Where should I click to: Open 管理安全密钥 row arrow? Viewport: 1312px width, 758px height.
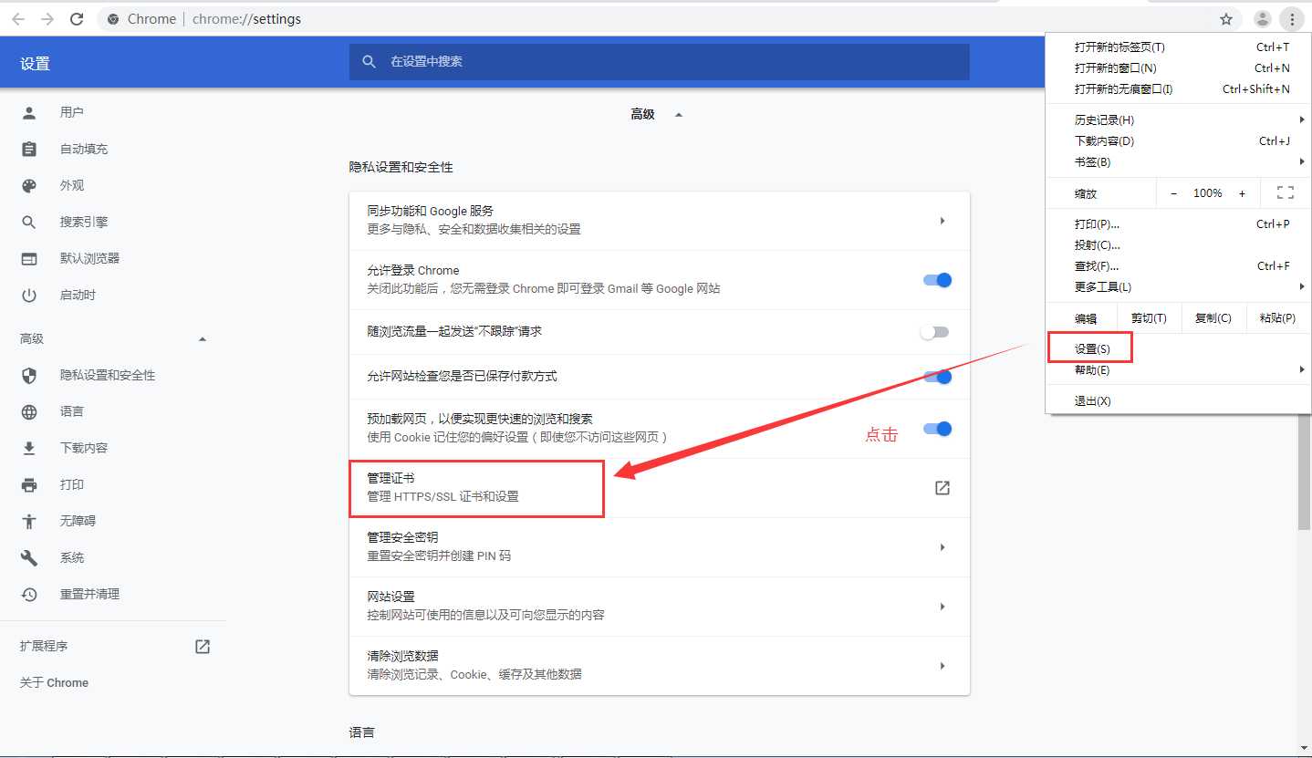pos(942,547)
